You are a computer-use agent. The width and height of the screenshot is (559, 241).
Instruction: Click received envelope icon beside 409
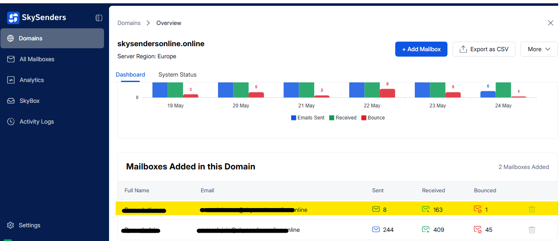pyautogui.click(x=426, y=229)
